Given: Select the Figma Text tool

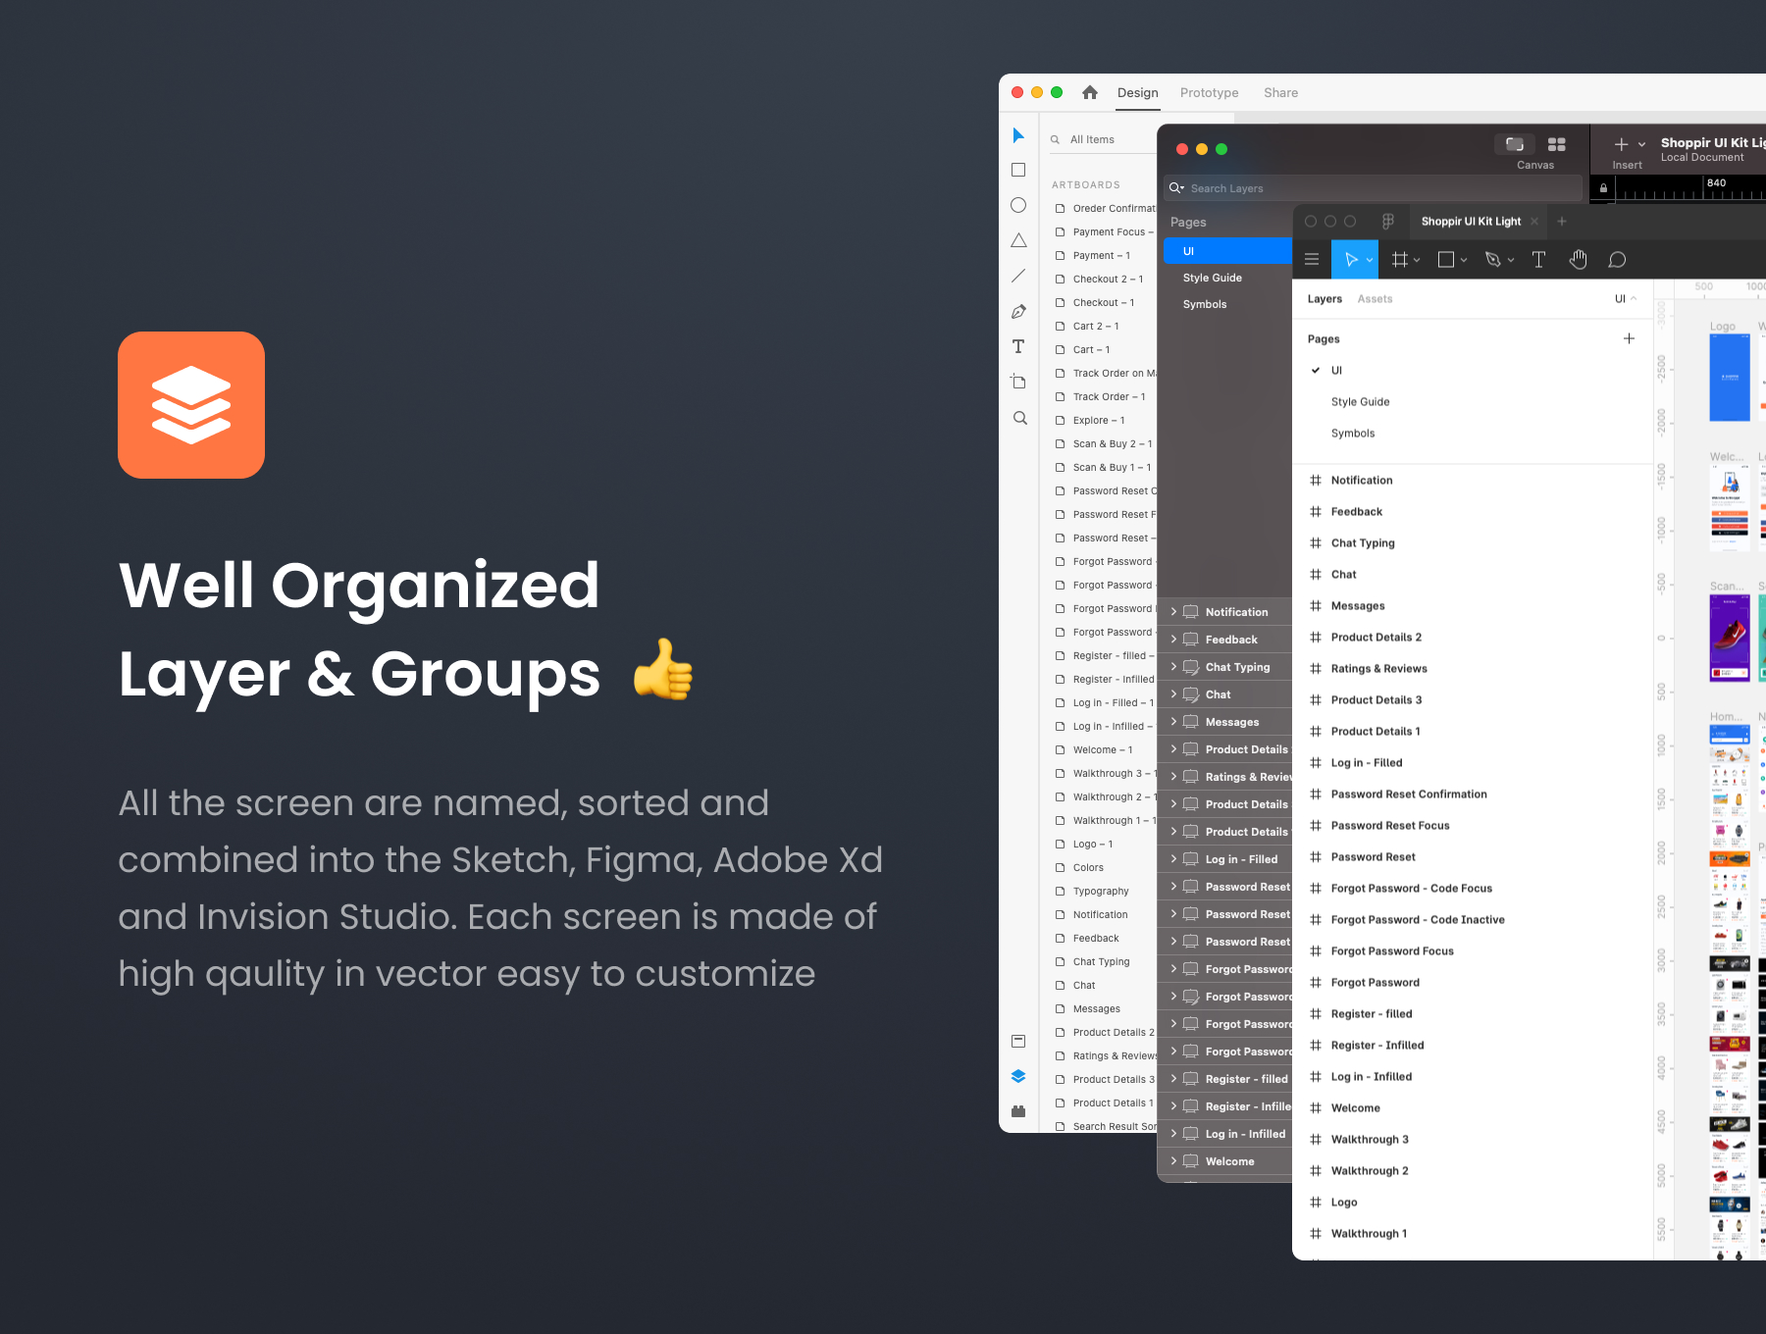Looking at the screenshot, I should click(1538, 260).
